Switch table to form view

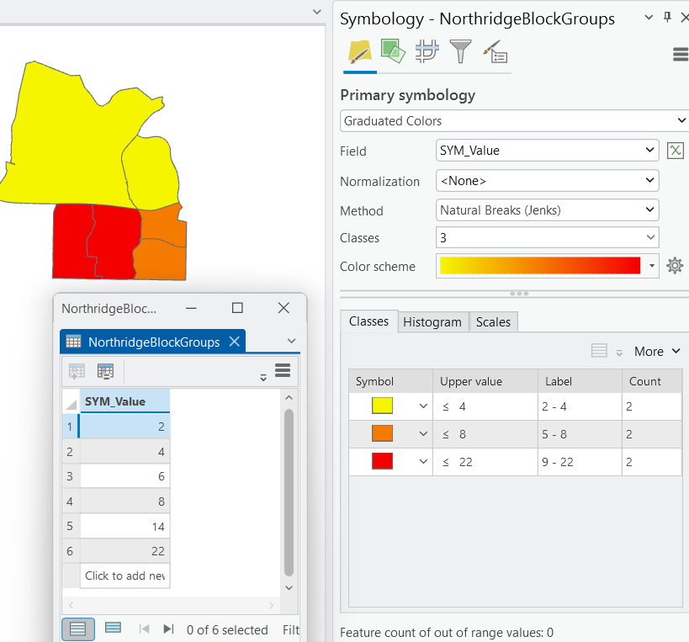point(113,629)
